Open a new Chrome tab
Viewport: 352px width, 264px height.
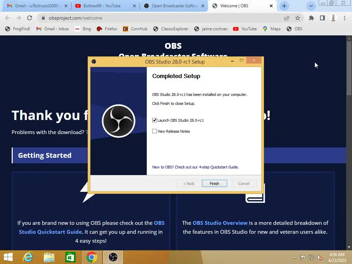pos(284,6)
